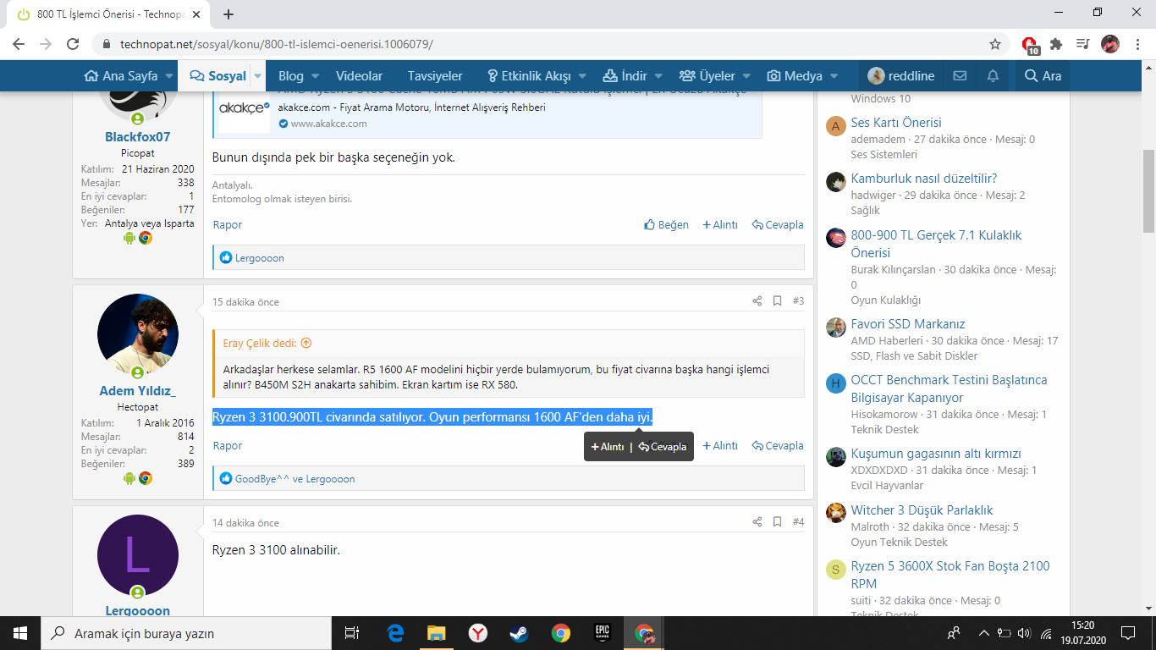Image resolution: width=1156 pixels, height=650 pixels.
Task: Open the Favori SSD Markanız thread
Action: click(x=908, y=324)
